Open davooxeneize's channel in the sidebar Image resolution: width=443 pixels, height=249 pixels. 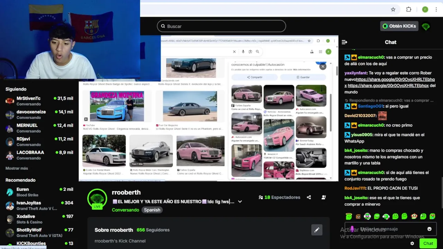(39, 114)
